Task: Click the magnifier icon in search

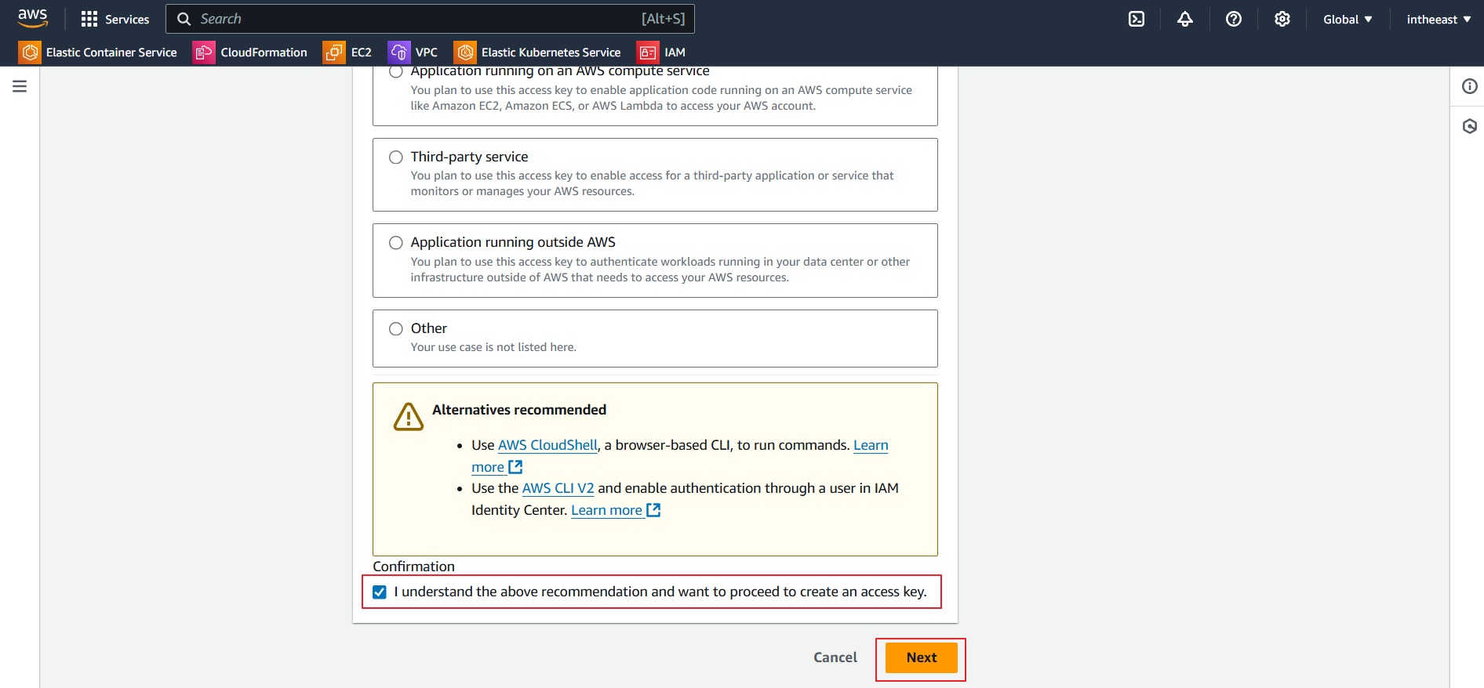Action: (x=184, y=19)
